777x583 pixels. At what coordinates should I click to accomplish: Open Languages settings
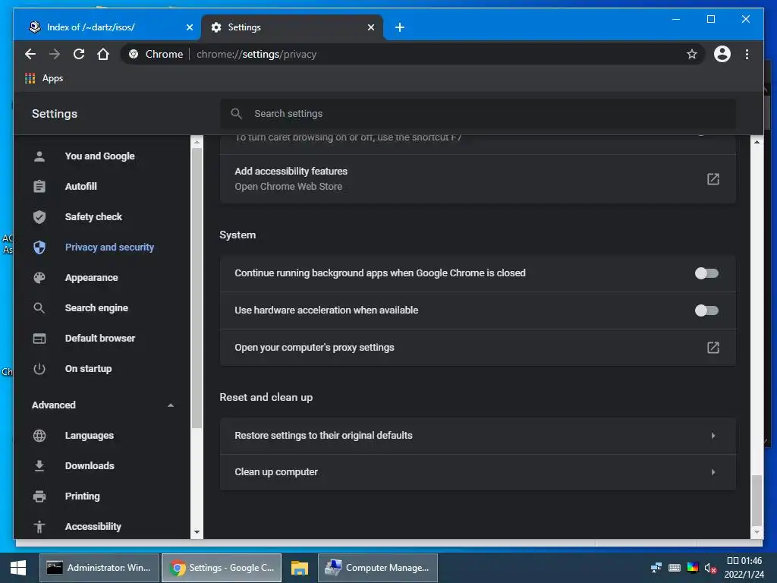[90, 435]
